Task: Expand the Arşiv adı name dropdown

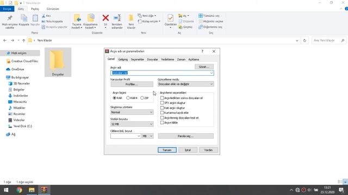Action: point(212,73)
